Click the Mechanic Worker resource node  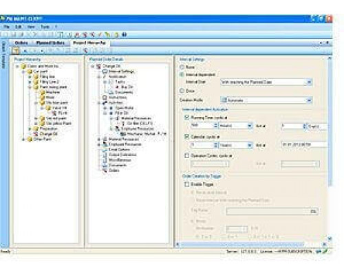[x=144, y=134]
